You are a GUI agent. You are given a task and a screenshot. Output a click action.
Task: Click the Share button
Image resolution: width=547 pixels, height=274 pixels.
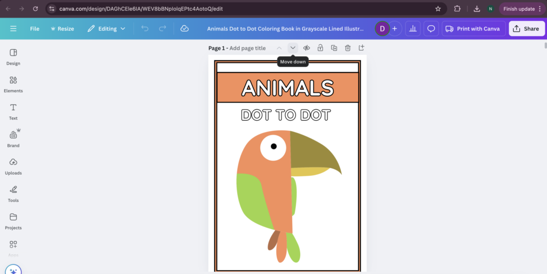tap(526, 29)
